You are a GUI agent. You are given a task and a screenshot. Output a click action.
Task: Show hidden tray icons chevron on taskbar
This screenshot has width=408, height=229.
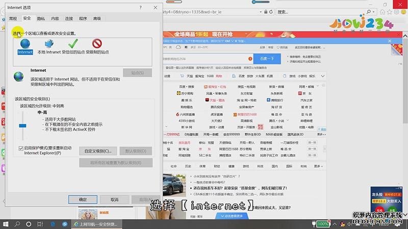click(335, 224)
